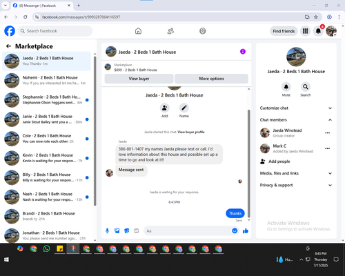Open the account profile picture menu

click(x=331, y=31)
